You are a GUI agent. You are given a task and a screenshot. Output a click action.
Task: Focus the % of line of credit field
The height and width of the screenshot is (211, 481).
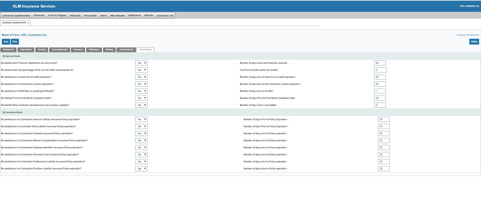[380, 70]
